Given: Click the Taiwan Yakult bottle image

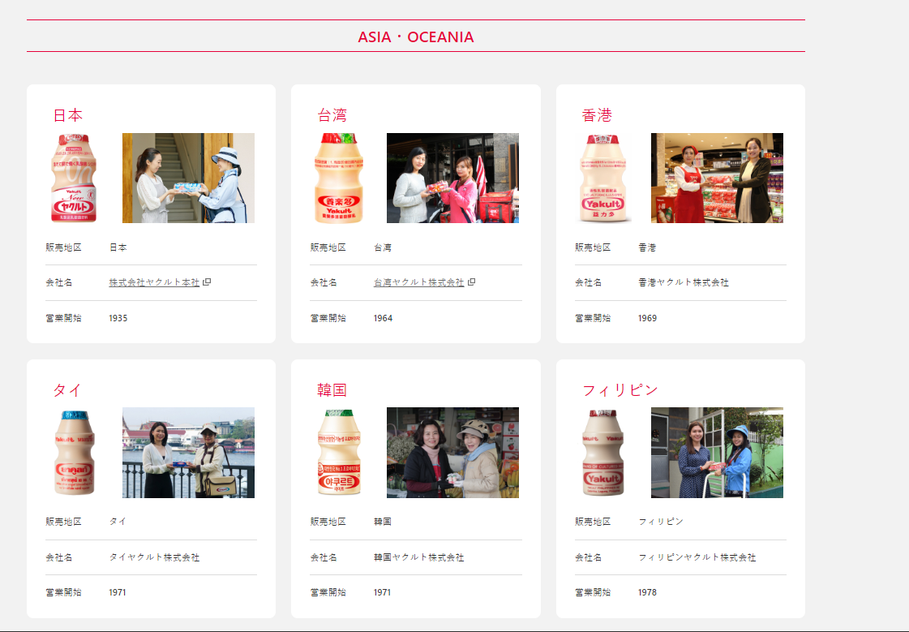Looking at the screenshot, I should coord(339,178).
